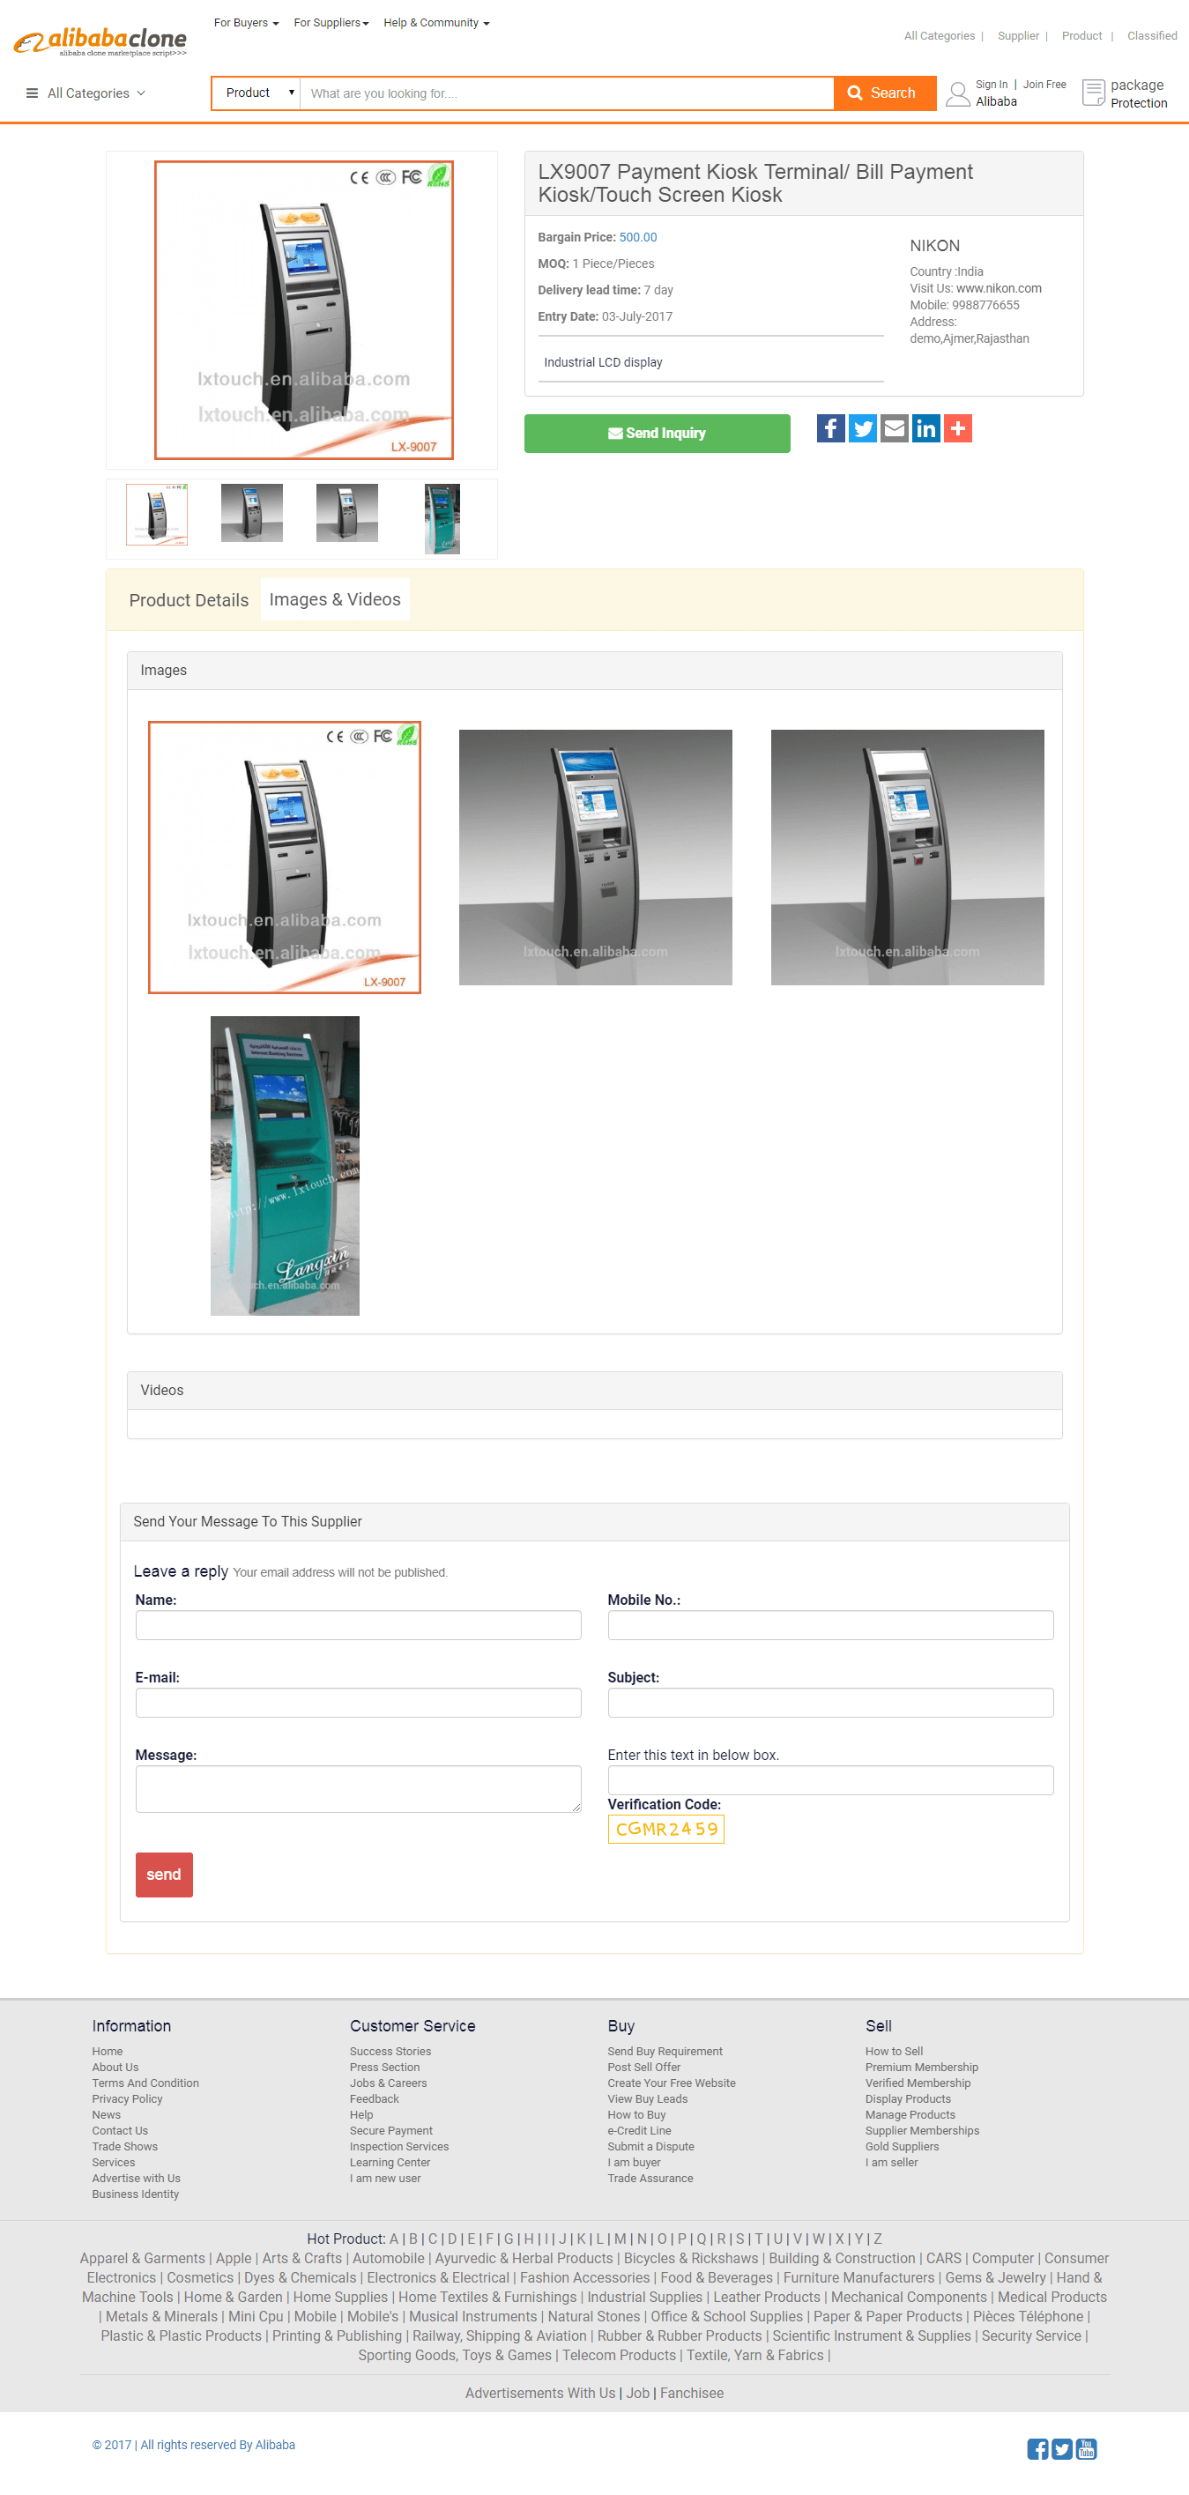Image resolution: width=1189 pixels, height=2495 pixels.
Task: Click the red send button
Action: tap(164, 1875)
